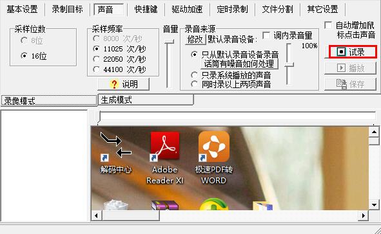Image resolution: width=381 pixels, height=234 pixels.
Task: Open the 基本设置 tab
Action: tap(22, 10)
